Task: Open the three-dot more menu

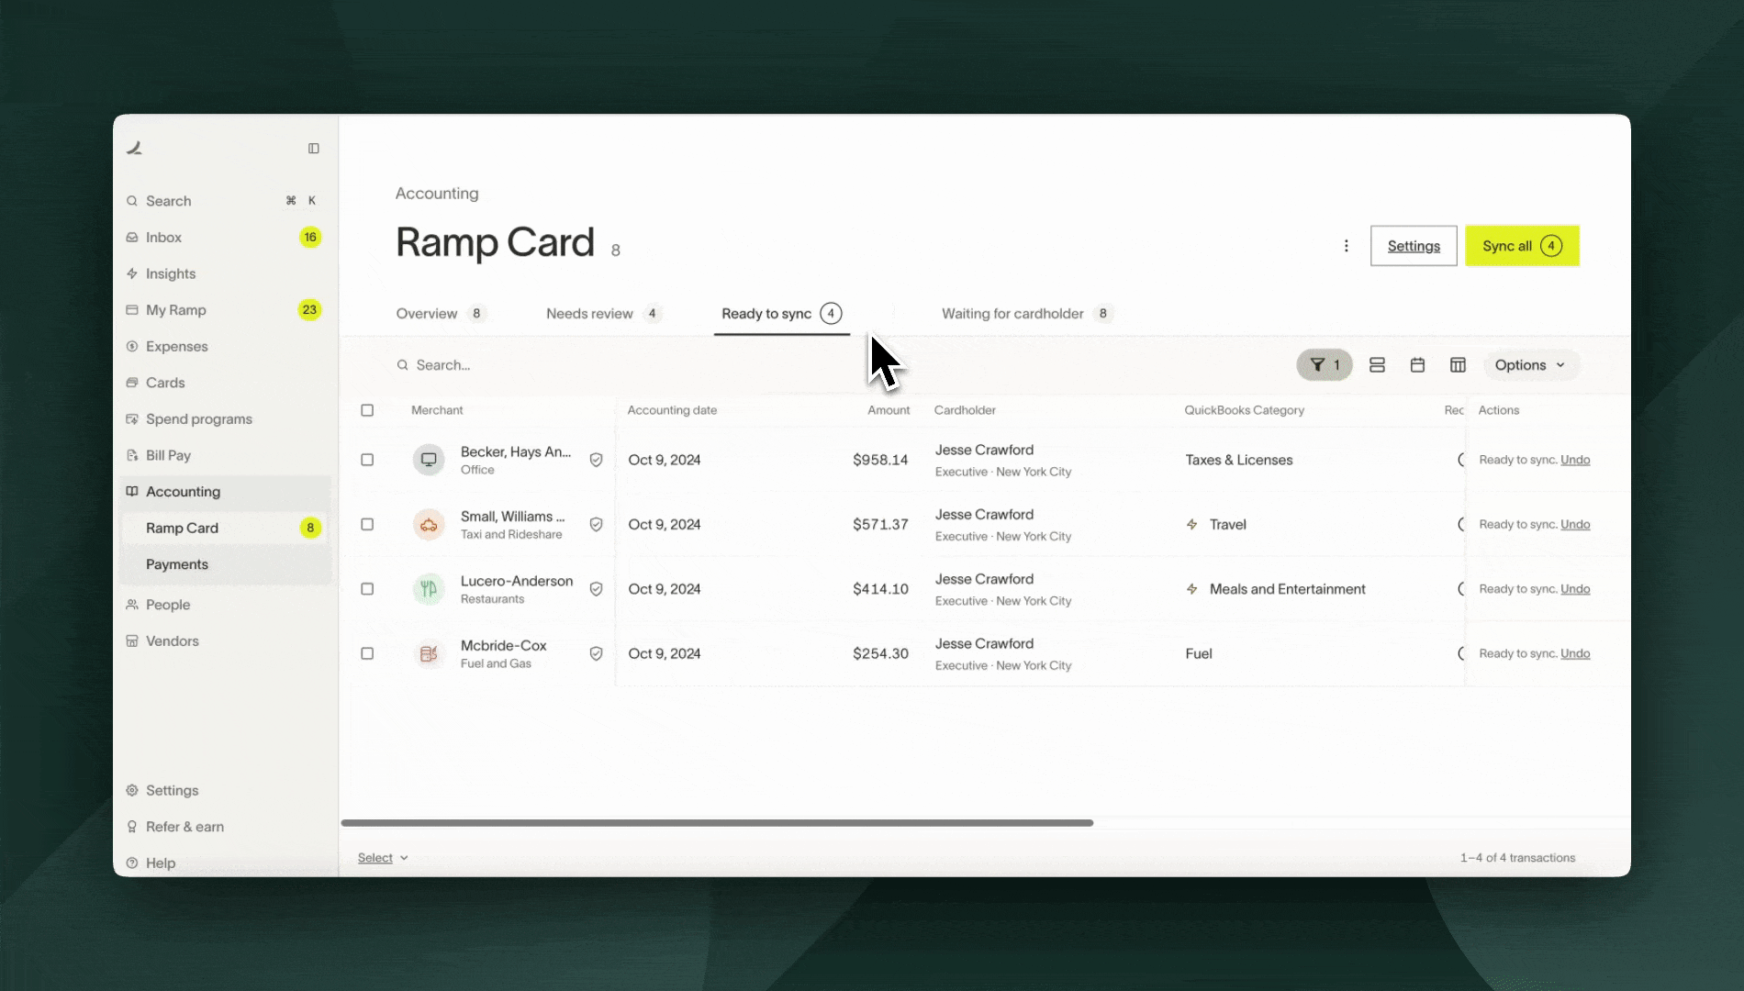Action: pos(1346,246)
